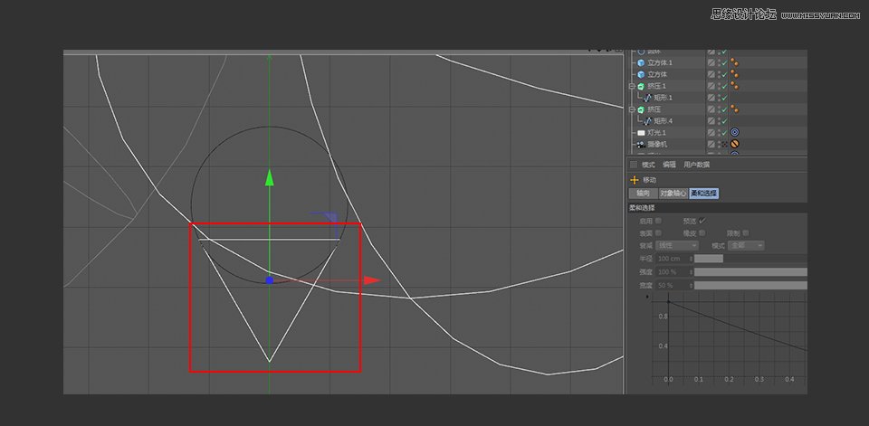Click the material tag on 立方体
Screen dimensions: 869x426
pyautogui.click(x=734, y=74)
